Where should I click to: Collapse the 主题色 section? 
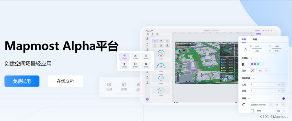[x=251, y=58]
